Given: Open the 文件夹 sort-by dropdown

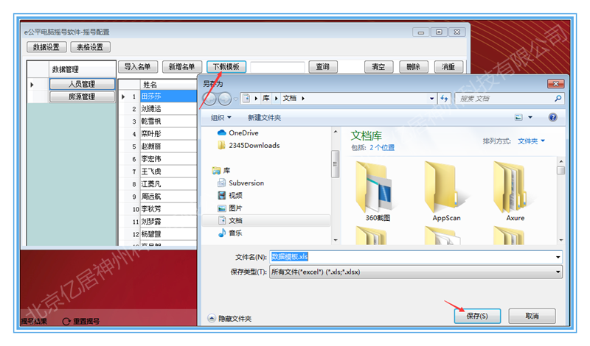Looking at the screenshot, I should point(531,141).
